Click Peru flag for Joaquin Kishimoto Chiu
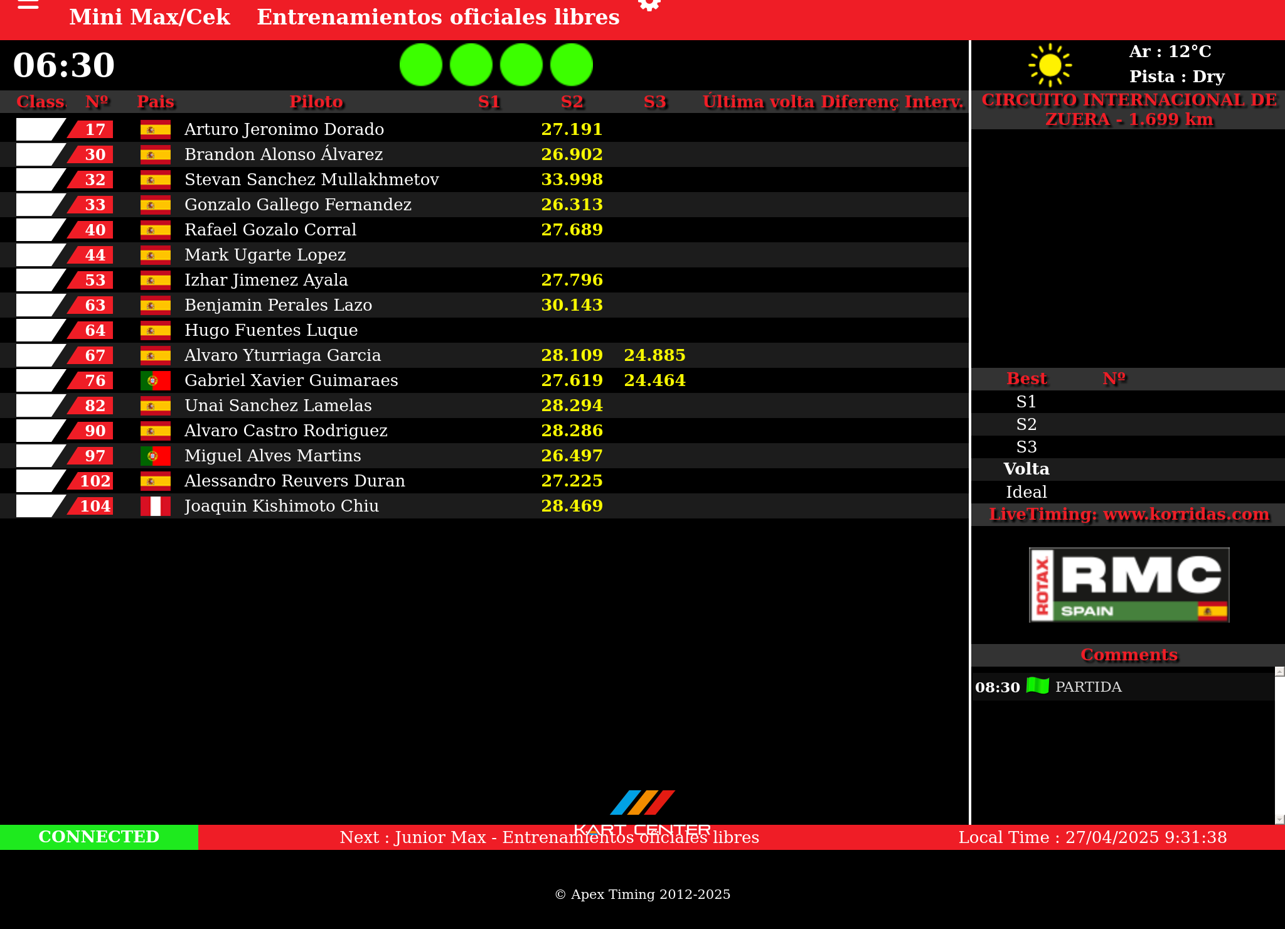This screenshot has height=929, width=1285. [x=155, y=506]
